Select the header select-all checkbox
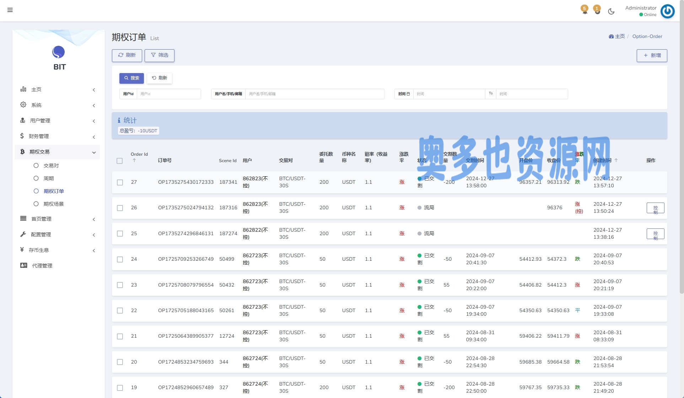684x398 pixels. [120, 161]
